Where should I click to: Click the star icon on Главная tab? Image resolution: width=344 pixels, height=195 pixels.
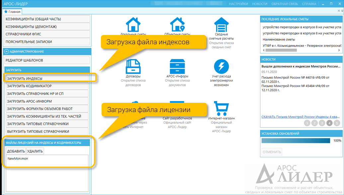[6, 12]
